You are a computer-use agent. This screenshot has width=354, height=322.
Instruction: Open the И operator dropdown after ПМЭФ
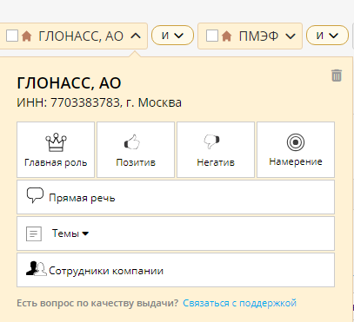pyautogui.click(x=327, y=36)
